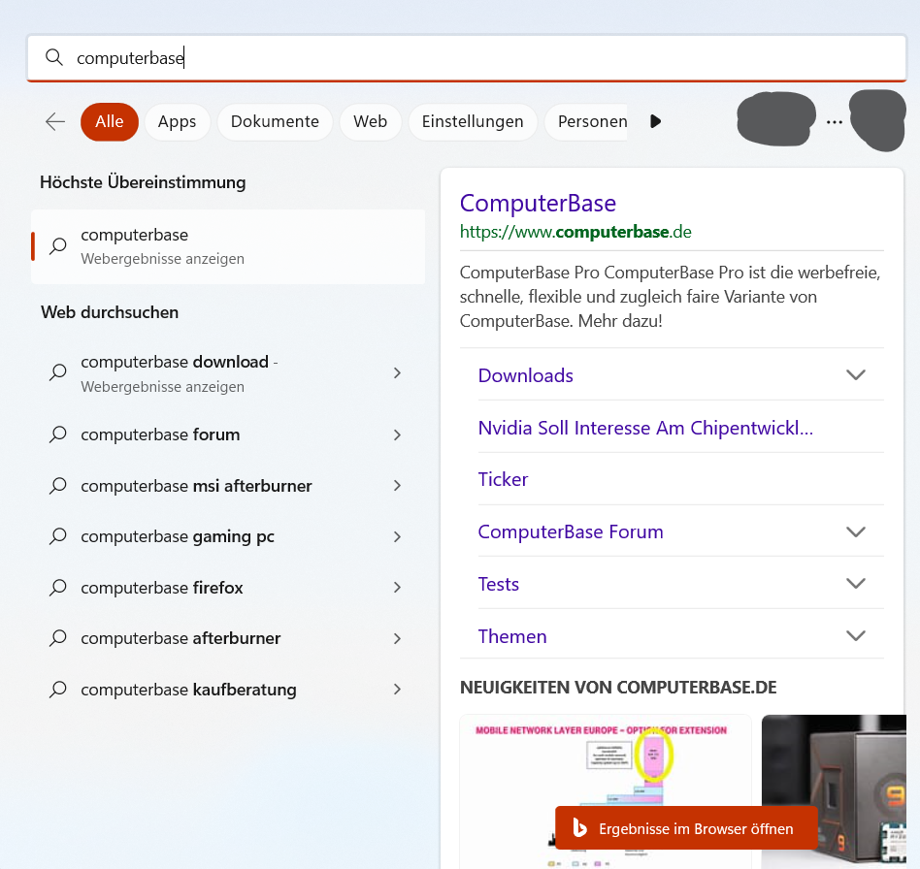The height and width of the screenshot is (869, 920).
Task: Open the processor box news thumbnail
Action: tap(835, 791)
